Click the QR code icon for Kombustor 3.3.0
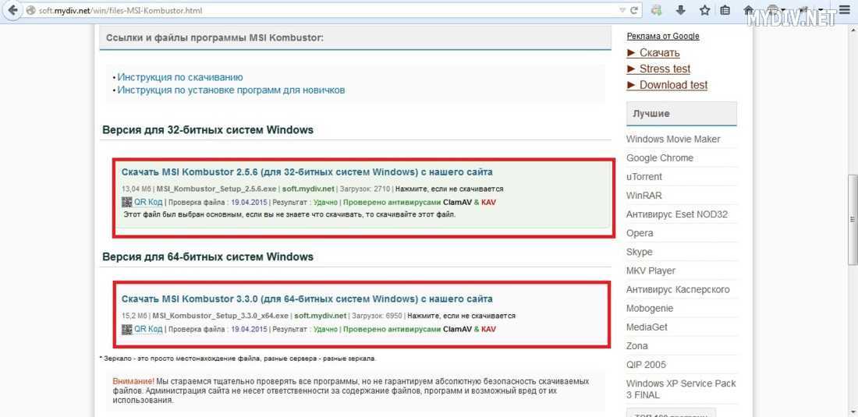This screenshot has width=858, height=417. coord(127,329)
